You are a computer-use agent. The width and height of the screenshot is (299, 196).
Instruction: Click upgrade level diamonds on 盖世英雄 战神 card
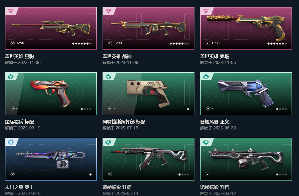(x=180, y=44)
